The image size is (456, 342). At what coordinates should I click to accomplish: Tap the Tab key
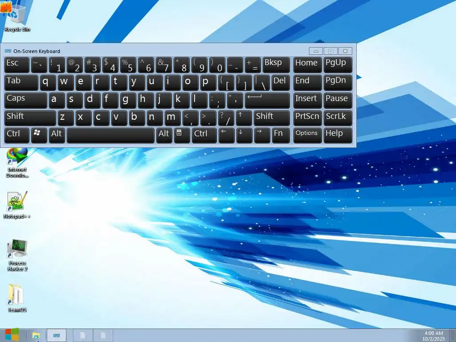[x=21, y=82]
